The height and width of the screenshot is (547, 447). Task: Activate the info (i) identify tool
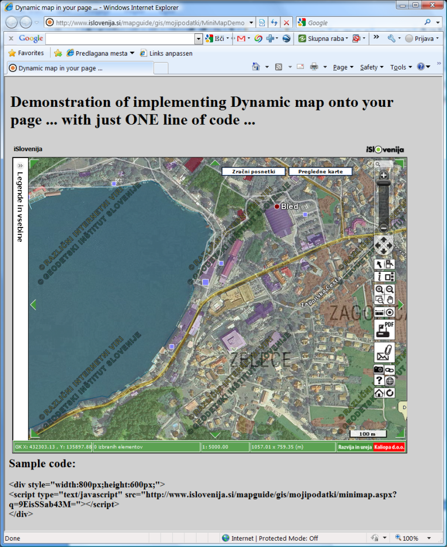pyautogui.click(x=379, y=276)
